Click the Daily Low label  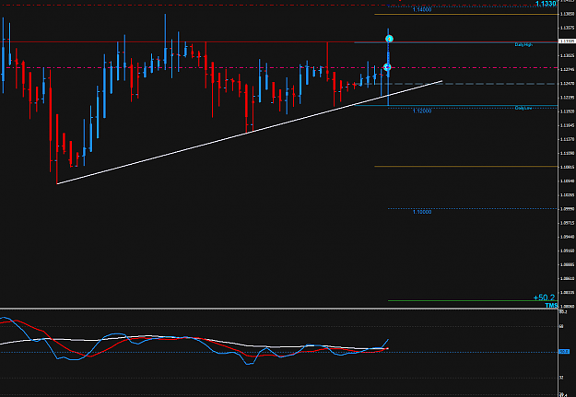[x=523, y=108]
